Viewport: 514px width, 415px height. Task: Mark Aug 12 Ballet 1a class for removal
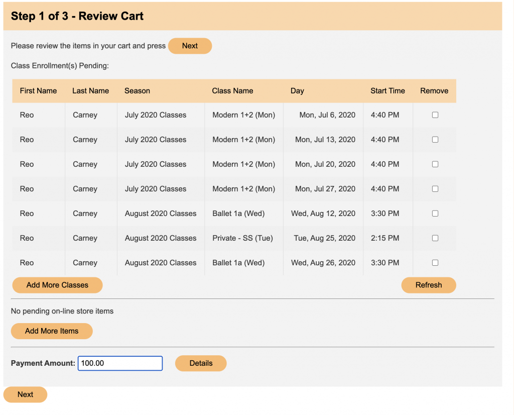point(435,214)
